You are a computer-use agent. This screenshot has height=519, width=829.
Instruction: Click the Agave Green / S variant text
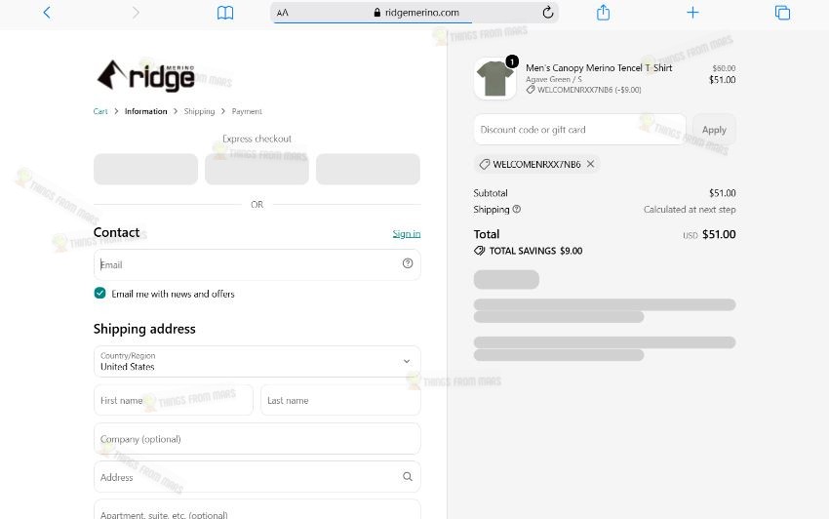click(x=554, y=79)
